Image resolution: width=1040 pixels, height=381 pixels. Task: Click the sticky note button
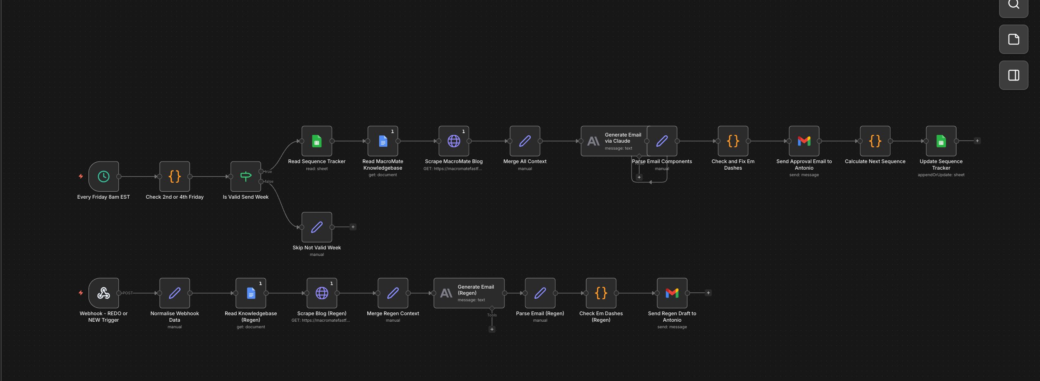point(1013,40)
